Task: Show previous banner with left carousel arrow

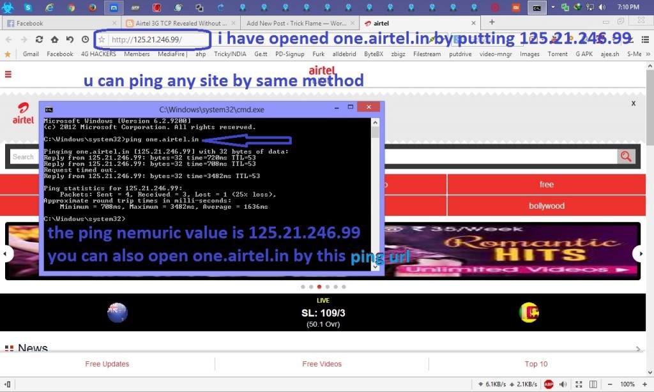Action: [x=6, y=253]
